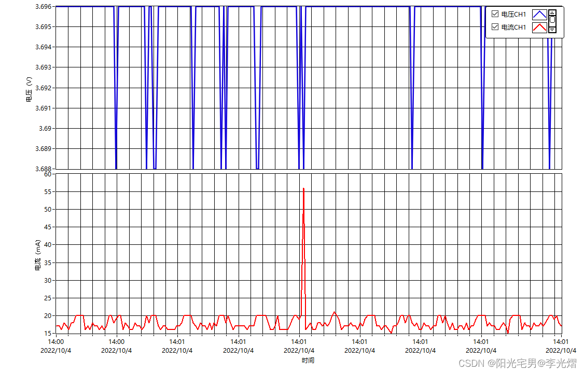Select the 电压CH1 legend label
584x373 pixels.
pyautogui.click(x=513, y=14)
